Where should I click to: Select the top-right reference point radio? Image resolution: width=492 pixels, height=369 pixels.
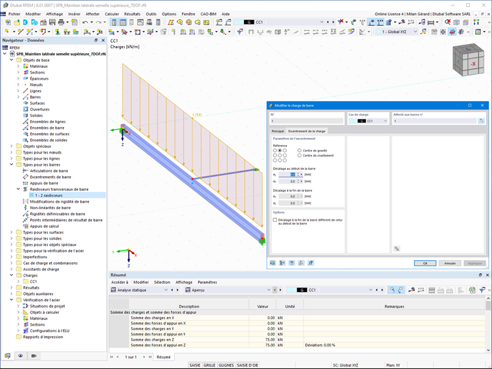pos(285,151)
